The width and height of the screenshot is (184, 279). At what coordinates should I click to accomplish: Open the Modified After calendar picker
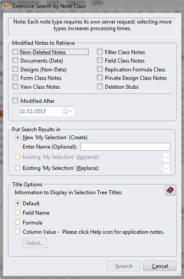[x=67, y=111]
